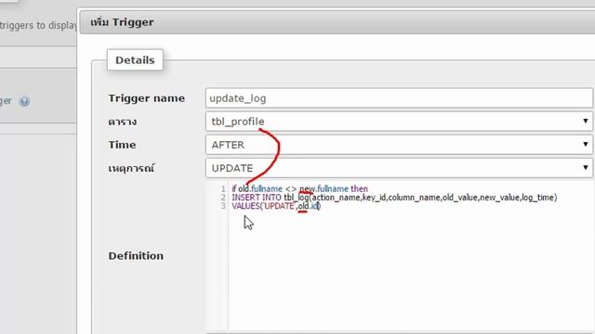Click the help icon beside trigger text
595x334 pixels.
coord(25,101)
